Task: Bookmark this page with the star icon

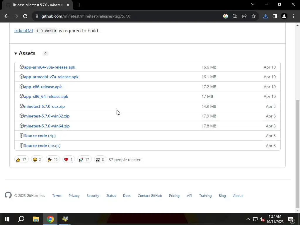Action: [254, 16]
